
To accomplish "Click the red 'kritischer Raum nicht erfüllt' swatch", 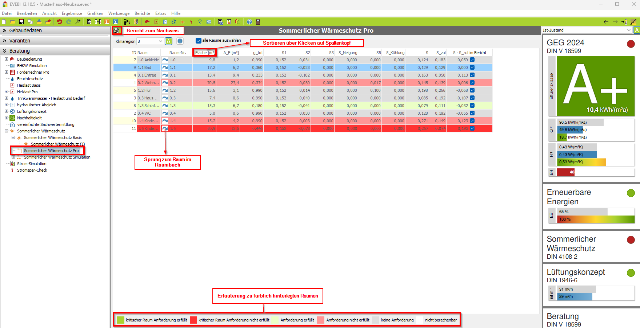I will point(193,320).
